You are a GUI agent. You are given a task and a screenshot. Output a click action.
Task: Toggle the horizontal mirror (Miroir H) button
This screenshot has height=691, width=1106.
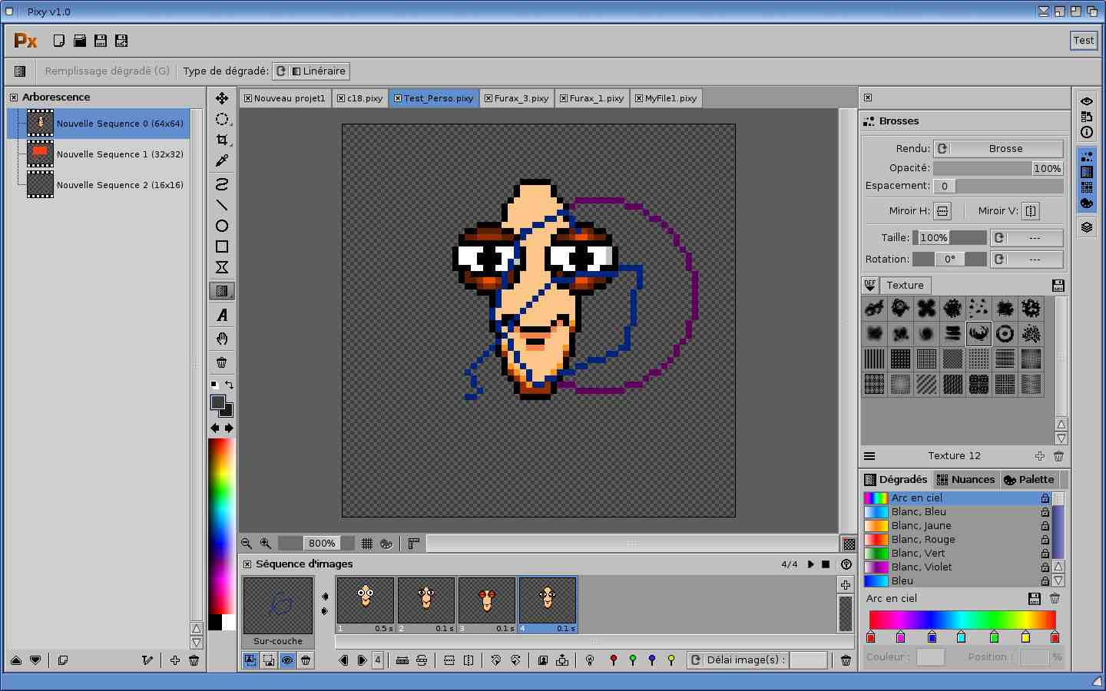[x=942, y=211]
